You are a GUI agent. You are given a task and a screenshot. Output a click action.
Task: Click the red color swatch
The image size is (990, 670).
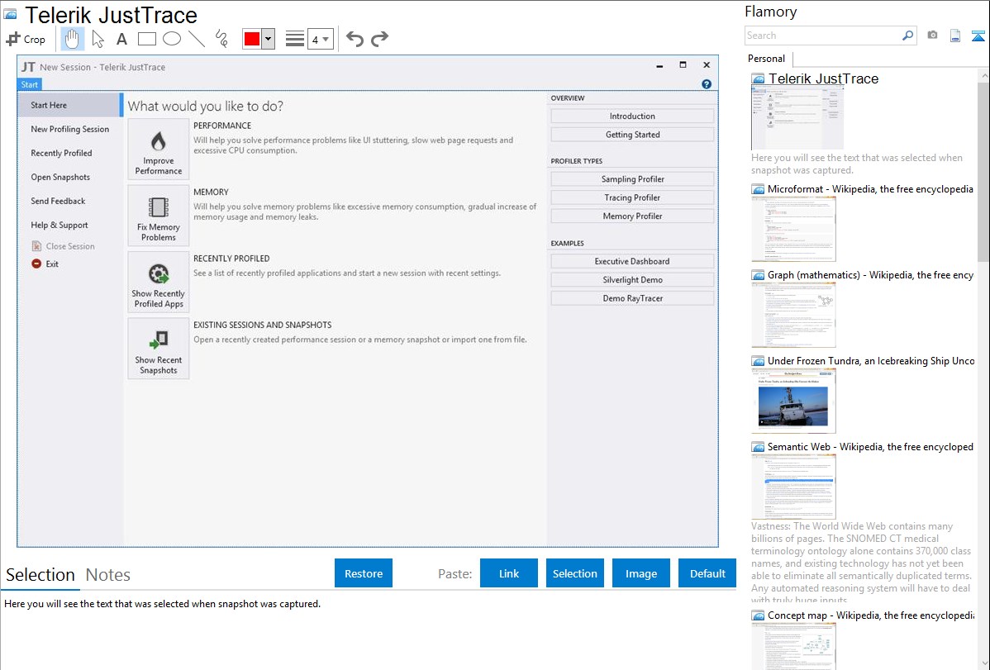coord(252,39)
